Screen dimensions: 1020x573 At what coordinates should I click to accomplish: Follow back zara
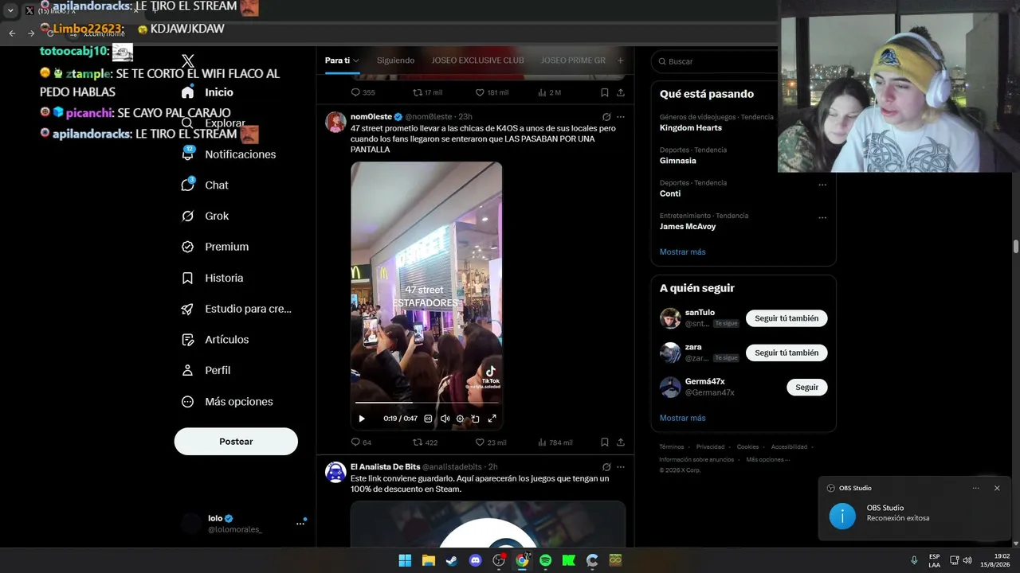click(787, 353)
